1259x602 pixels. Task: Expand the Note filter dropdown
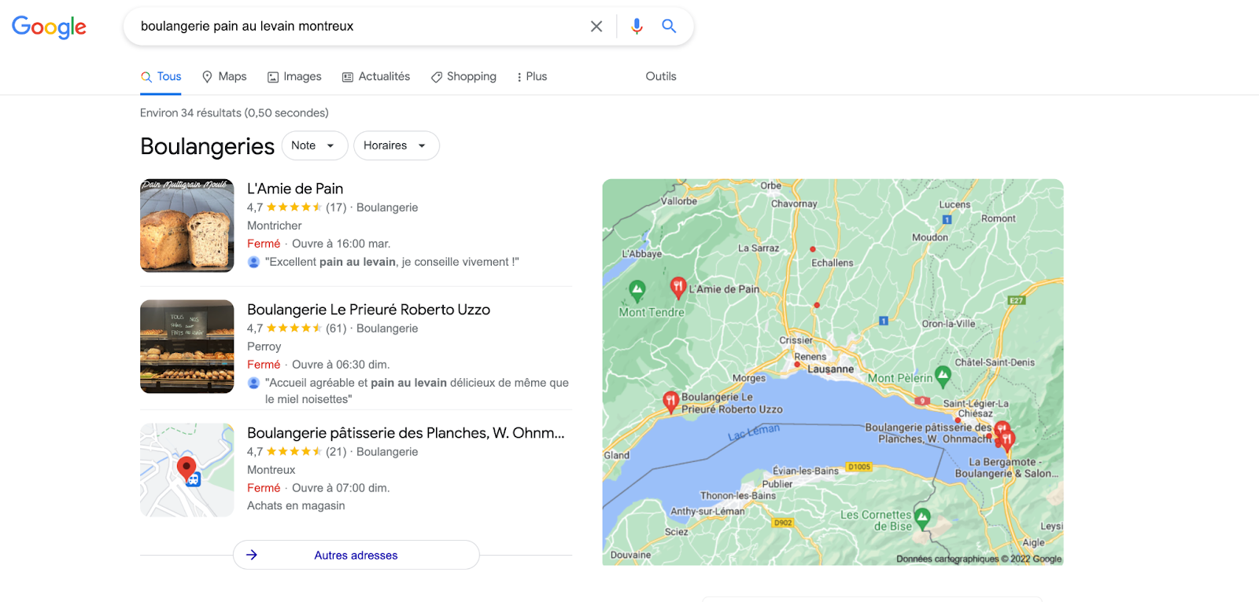coord(315,145)
